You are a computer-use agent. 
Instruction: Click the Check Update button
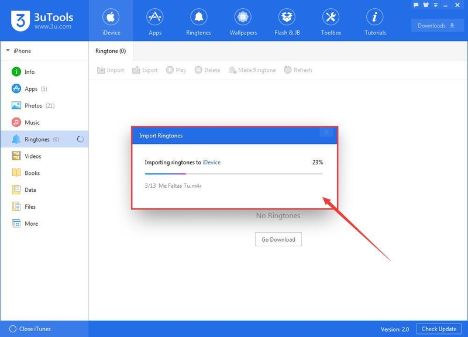pos(439,329)
